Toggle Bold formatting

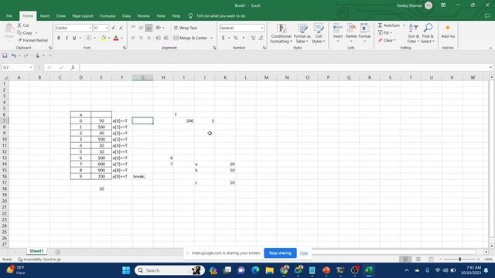[59, 38]
